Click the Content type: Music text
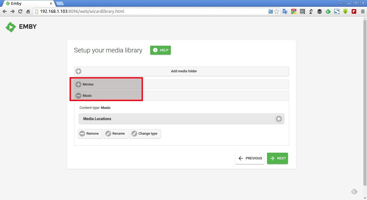 (95, 108)
